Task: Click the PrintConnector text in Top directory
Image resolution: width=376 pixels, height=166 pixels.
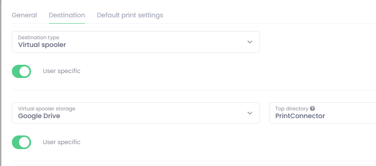Action: pos(300,116)
